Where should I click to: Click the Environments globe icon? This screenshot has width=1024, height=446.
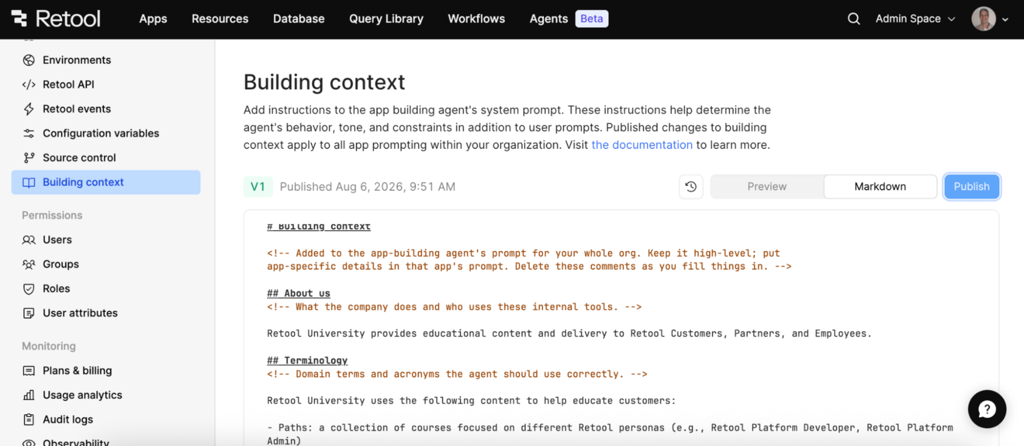coord(28,60)
